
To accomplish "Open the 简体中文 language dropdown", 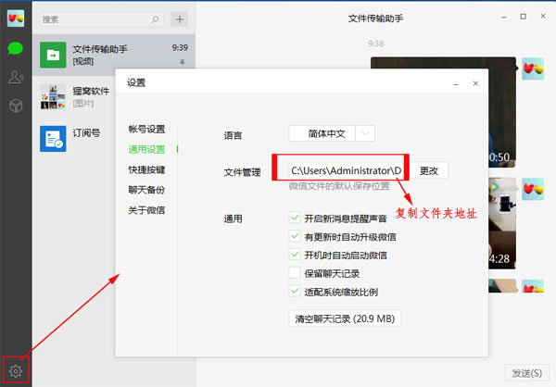I will [332, 133].
